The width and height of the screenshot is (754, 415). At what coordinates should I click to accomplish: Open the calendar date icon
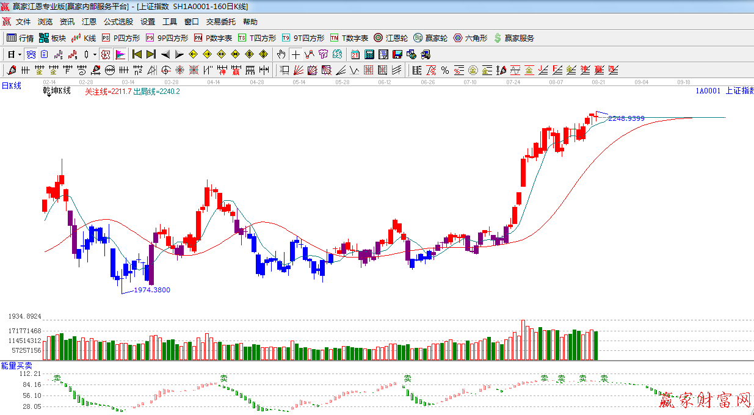pyautogui.click(x=355, y=54)
